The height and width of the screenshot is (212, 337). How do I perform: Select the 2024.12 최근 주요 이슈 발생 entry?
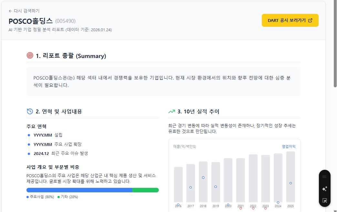click(x=61, y=153)
